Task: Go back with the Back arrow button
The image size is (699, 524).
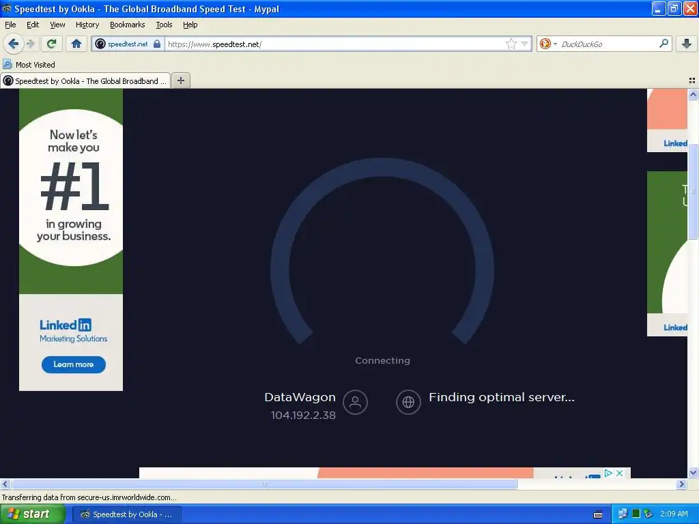Action: click(x=14, y=44)
